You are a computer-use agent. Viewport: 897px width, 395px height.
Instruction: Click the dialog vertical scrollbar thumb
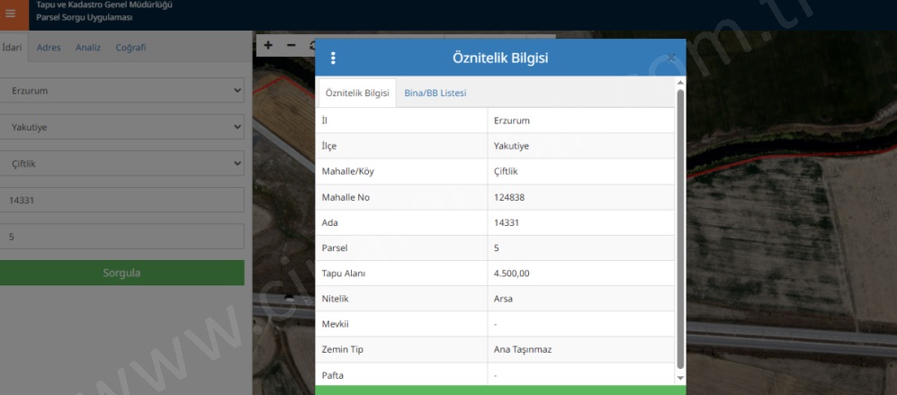[680, 225]
